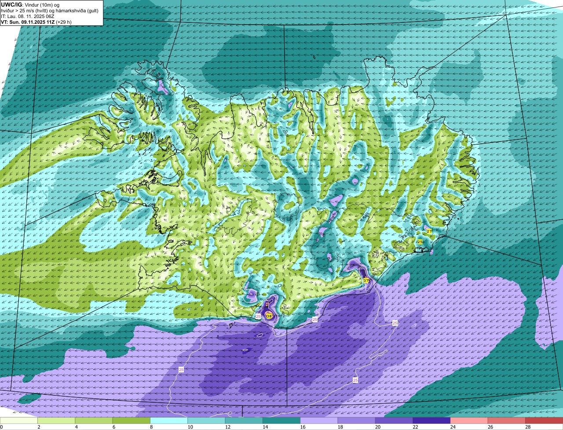Pick the medium teal 12–14 m/s legend swatch
563x430 pixels.
(x=244, y=420)
